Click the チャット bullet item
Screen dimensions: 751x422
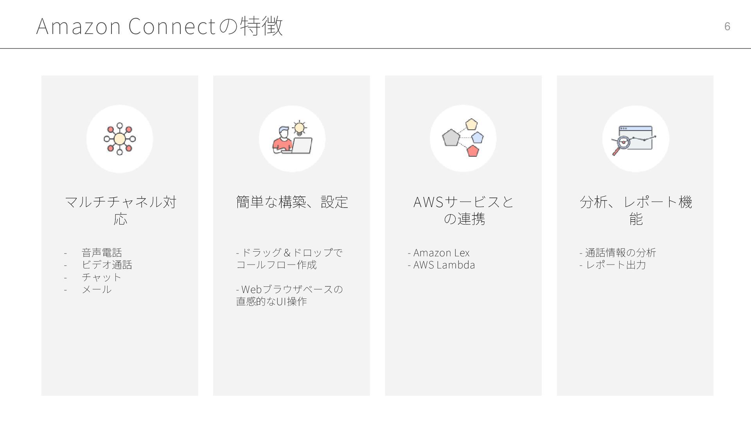click(x=102, y=277)
